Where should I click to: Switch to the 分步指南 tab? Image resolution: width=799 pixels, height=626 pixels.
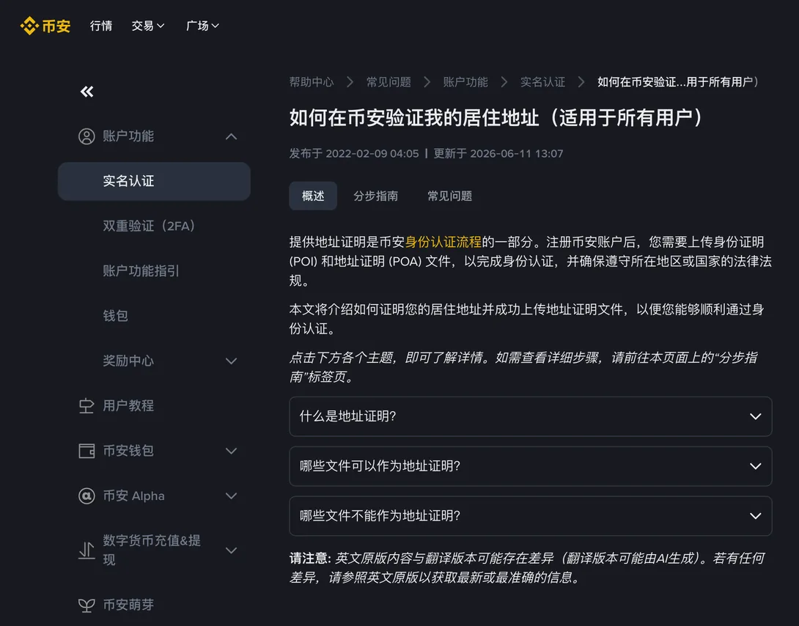coord(375,196)
